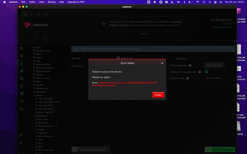247x154 pixels.
Task: Select the 60's classic set playlist
Action: click(46, 136)
